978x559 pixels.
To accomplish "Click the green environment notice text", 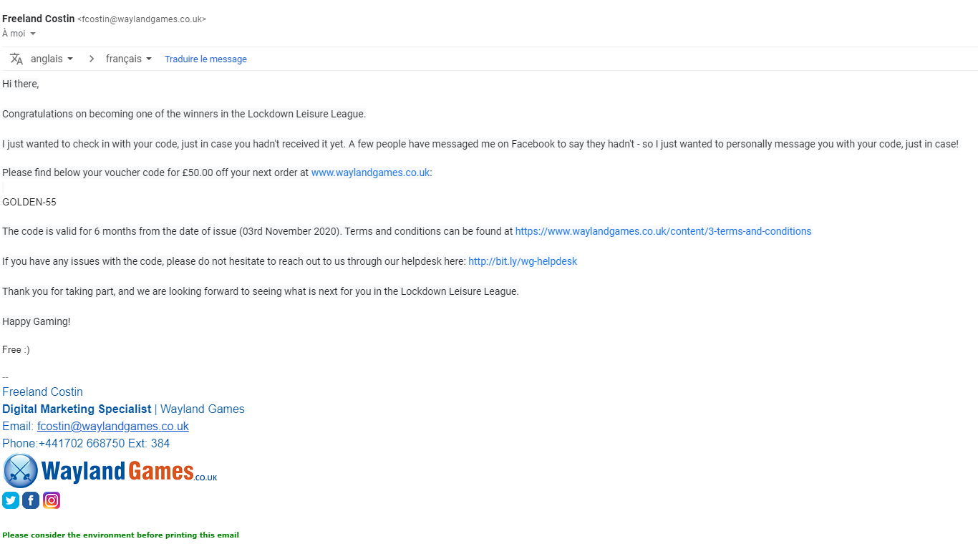I will point(120,535).
